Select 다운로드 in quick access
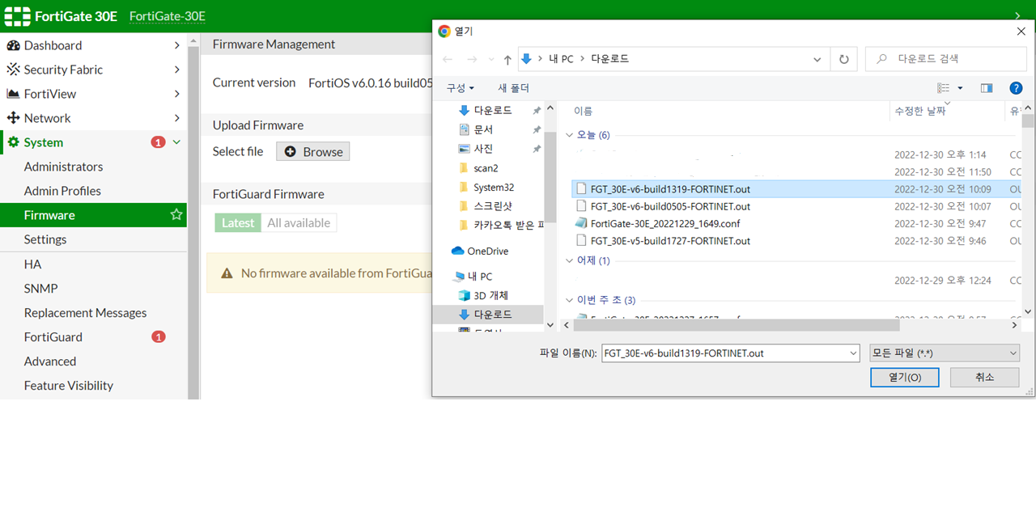This screenshot has width=1036, height=524. 492,110
